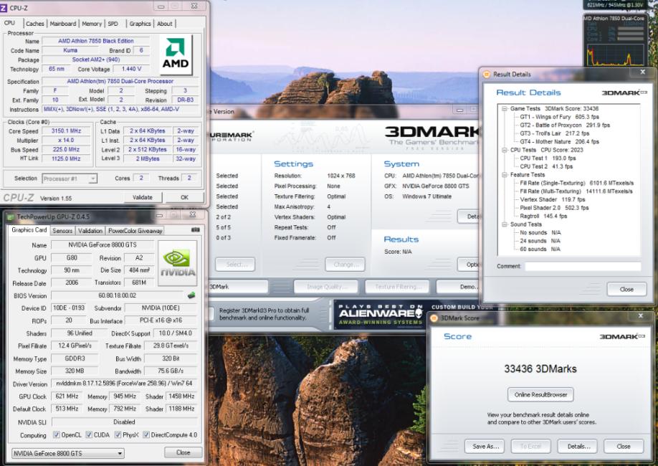Switch to the Caches tab in CPU-Z
Screen dimensions: 658x466
(35, 24)
